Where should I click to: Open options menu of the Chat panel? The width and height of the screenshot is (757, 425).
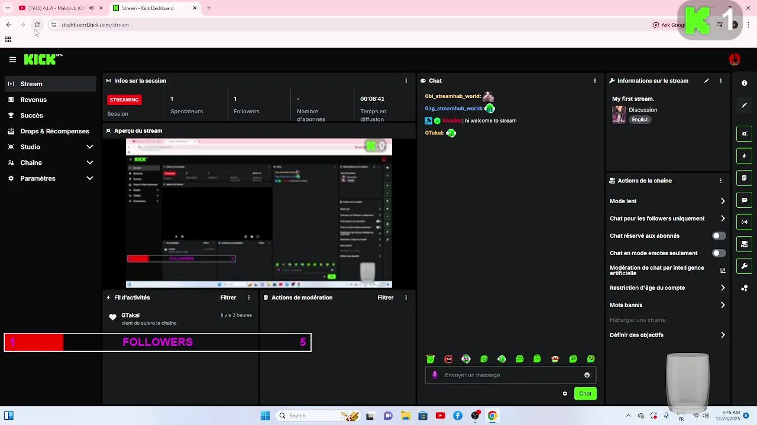pos(595,81)
